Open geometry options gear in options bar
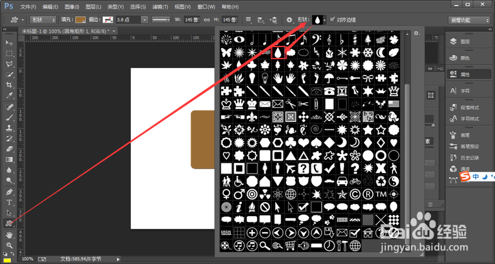495x264 pixels. (289, 20)
